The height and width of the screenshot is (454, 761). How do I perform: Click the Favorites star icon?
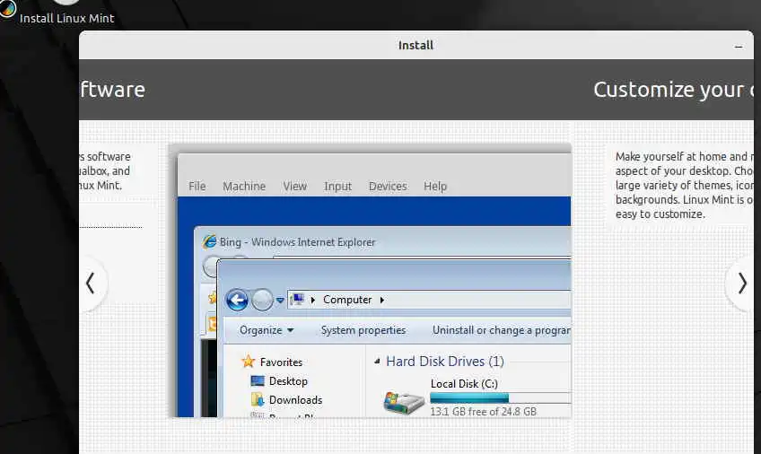pos(248,362)
